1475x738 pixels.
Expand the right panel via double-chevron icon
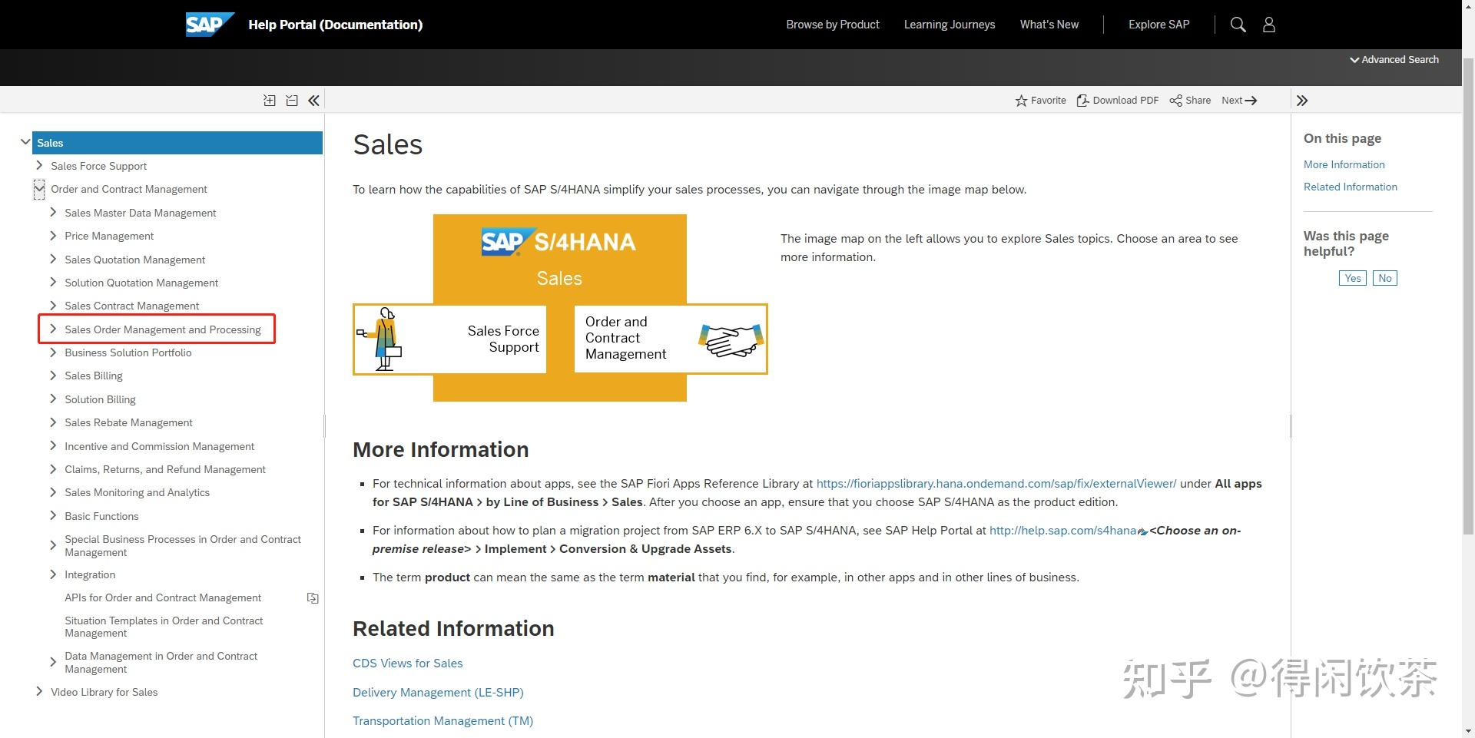click(1303, 100)
